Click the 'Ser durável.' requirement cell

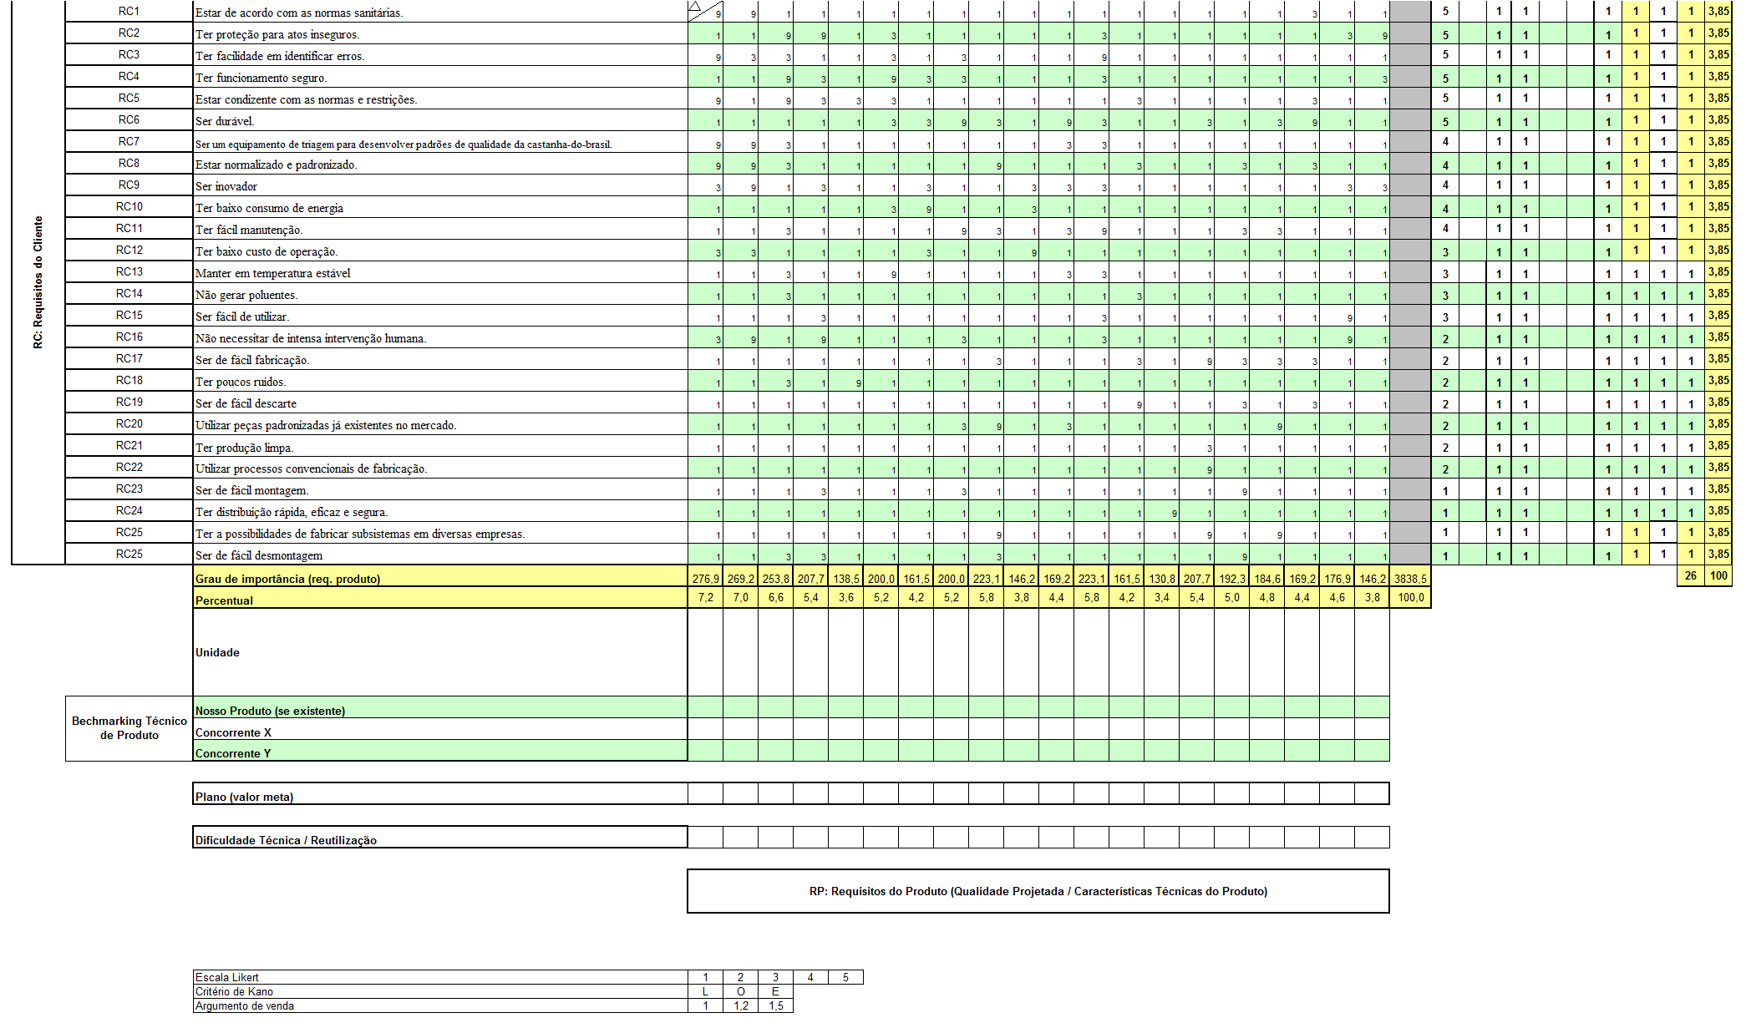(440, 120)
